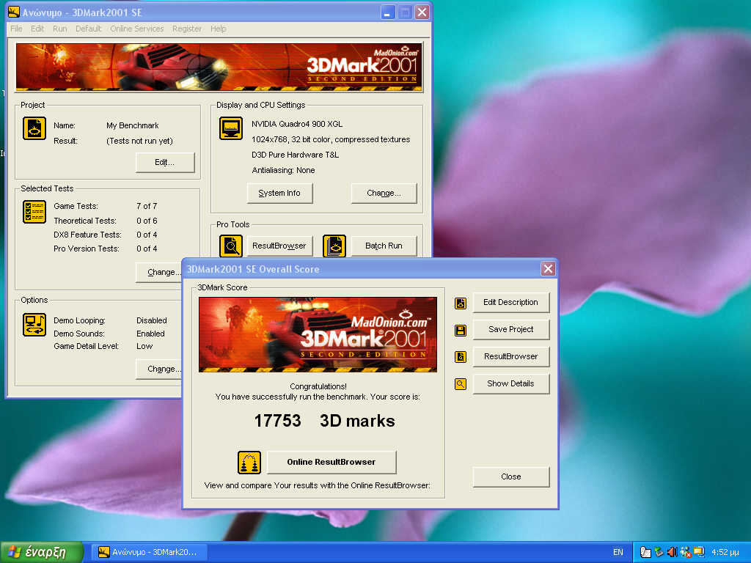The image size is (751, 563).
Task: Open the File menu
Action: 16,29
